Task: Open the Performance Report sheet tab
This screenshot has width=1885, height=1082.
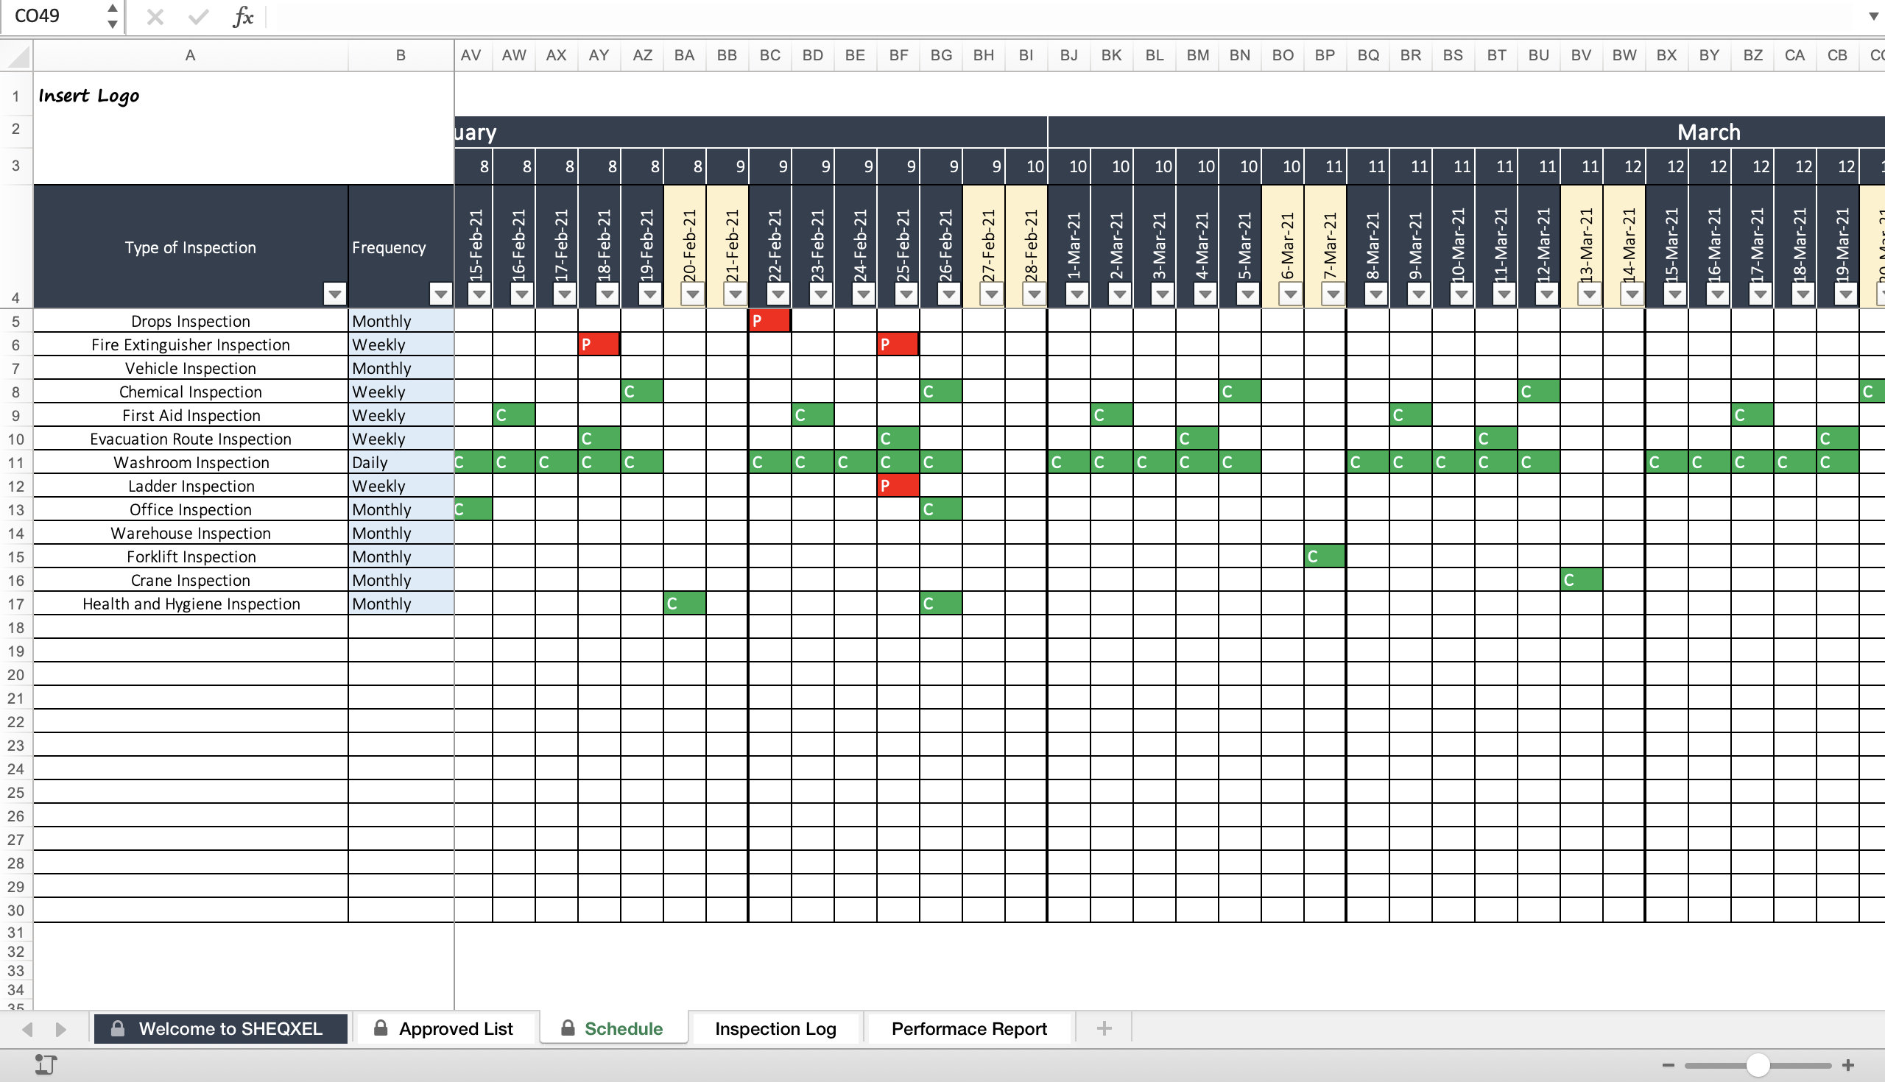Action: (969, 1028)
